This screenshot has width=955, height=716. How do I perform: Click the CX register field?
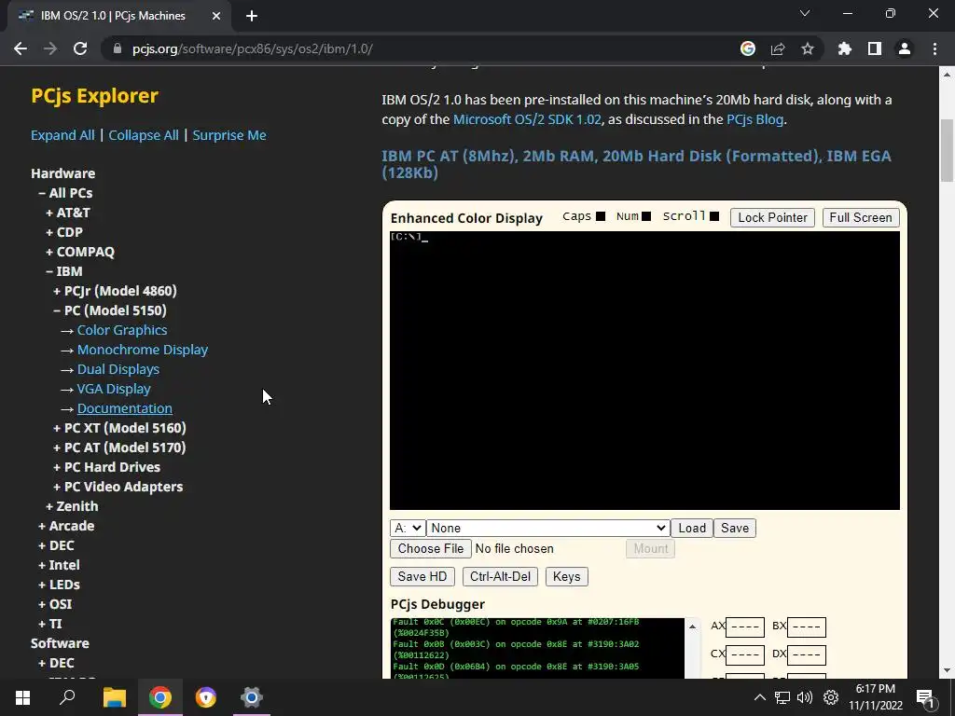tap(745, 654)
